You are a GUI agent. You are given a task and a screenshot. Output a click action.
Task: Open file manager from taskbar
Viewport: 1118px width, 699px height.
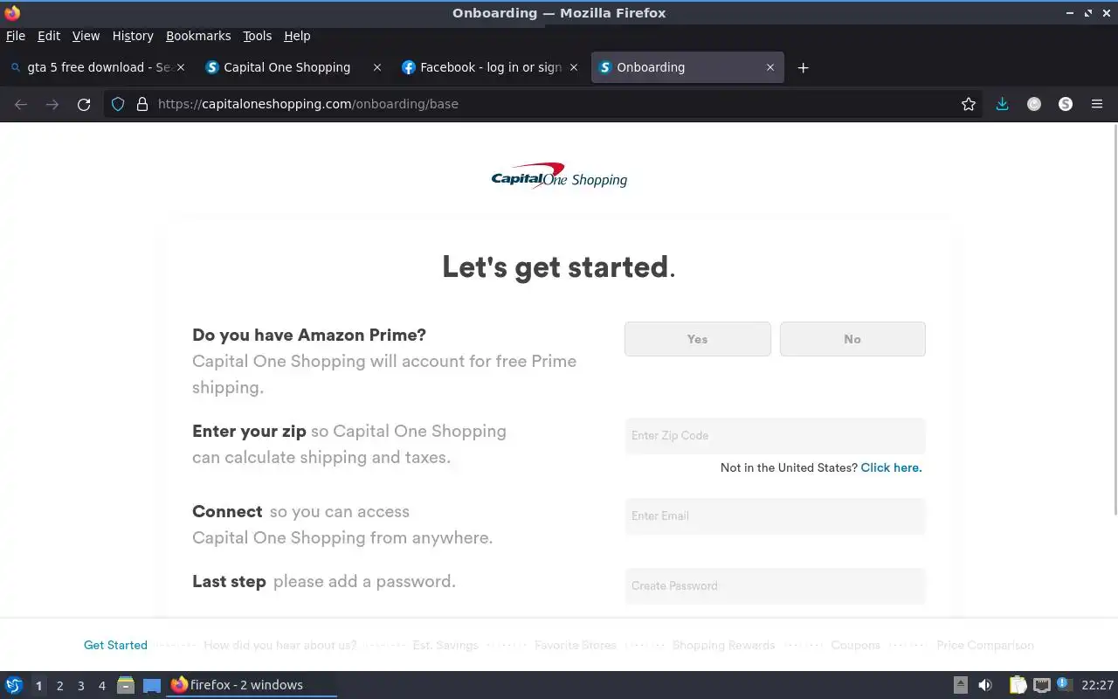[x=126, y=685]
